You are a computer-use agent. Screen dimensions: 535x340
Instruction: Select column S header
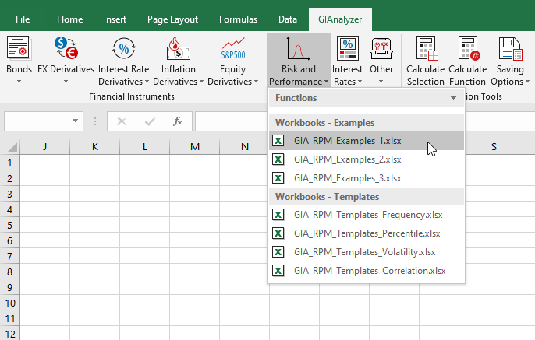[494, 147]
